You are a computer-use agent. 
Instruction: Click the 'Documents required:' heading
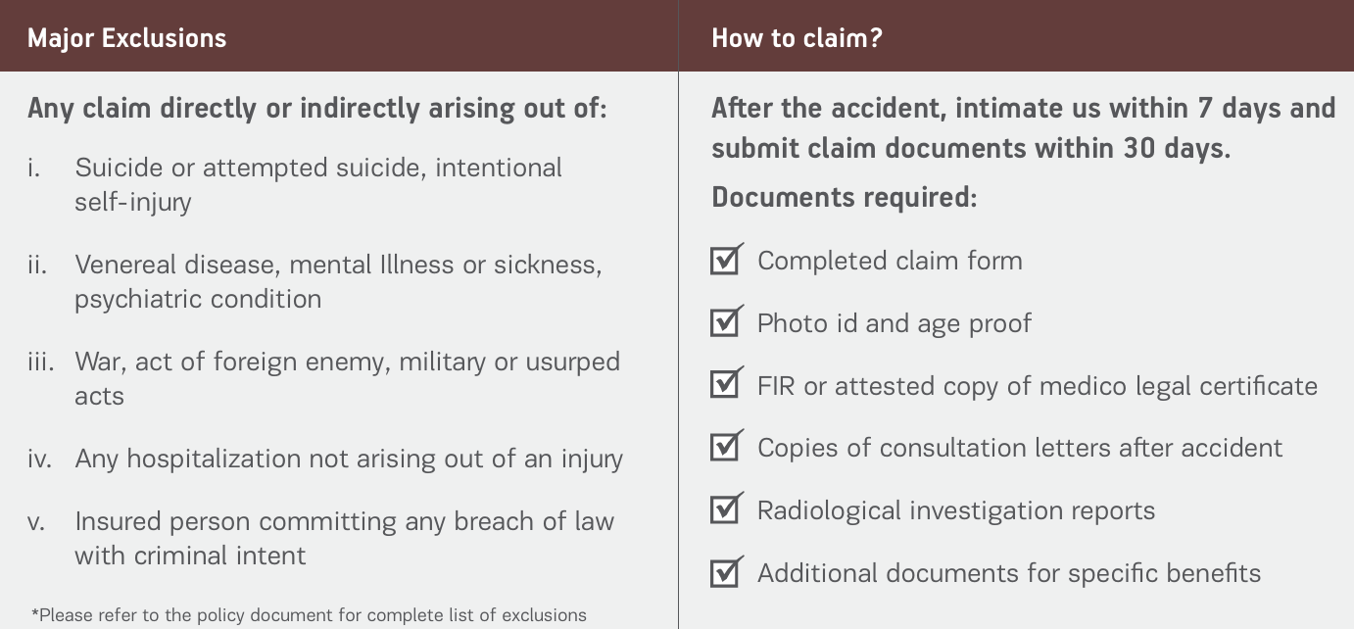tap(844, 197)
